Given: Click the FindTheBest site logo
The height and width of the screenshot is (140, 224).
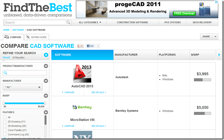Looking at the screenshot, I should [x=38, y=10].
